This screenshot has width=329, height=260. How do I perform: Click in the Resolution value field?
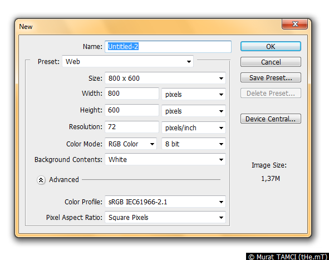click(132, 127)
